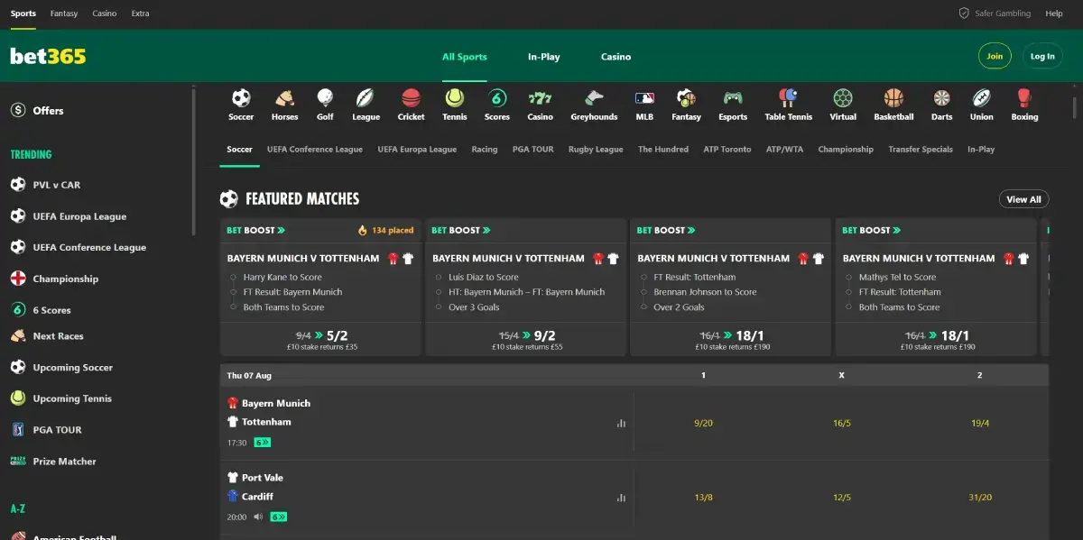Switch to the In-Play tab

tap(543, 56)
